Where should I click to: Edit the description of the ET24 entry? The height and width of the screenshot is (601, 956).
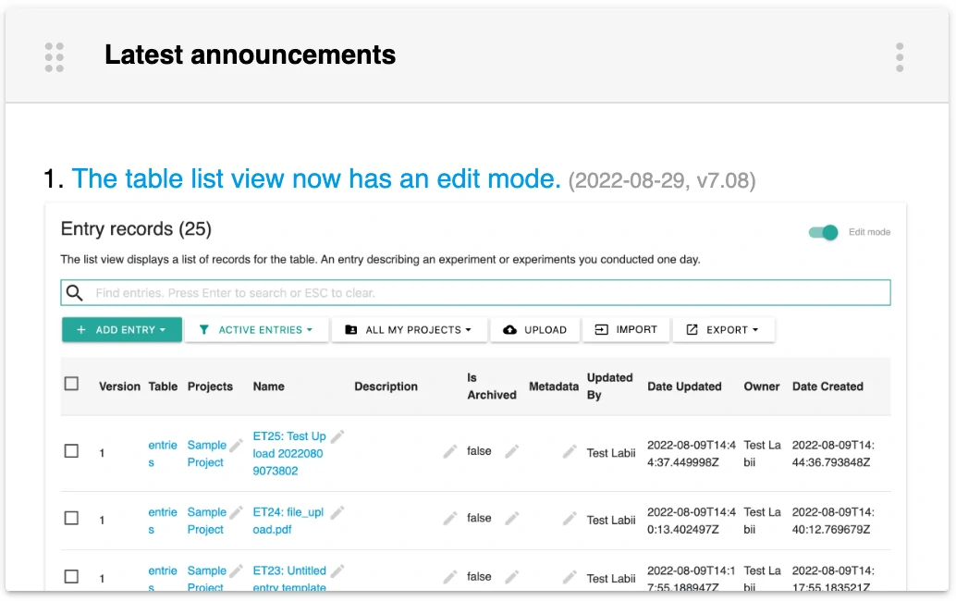point(450,519)
